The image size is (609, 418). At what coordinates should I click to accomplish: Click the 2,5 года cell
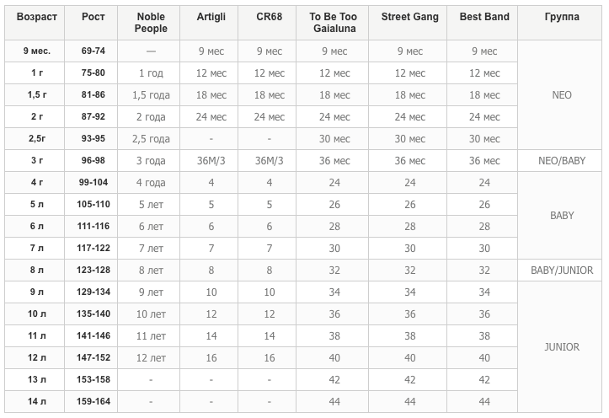pos(152,139)
